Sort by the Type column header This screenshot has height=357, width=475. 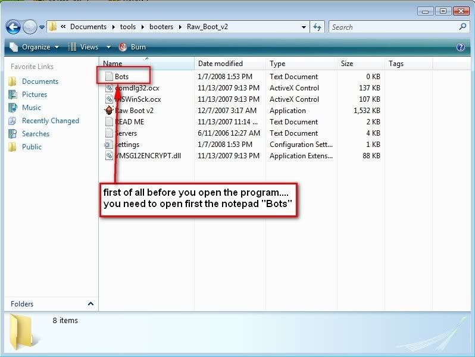301,64
